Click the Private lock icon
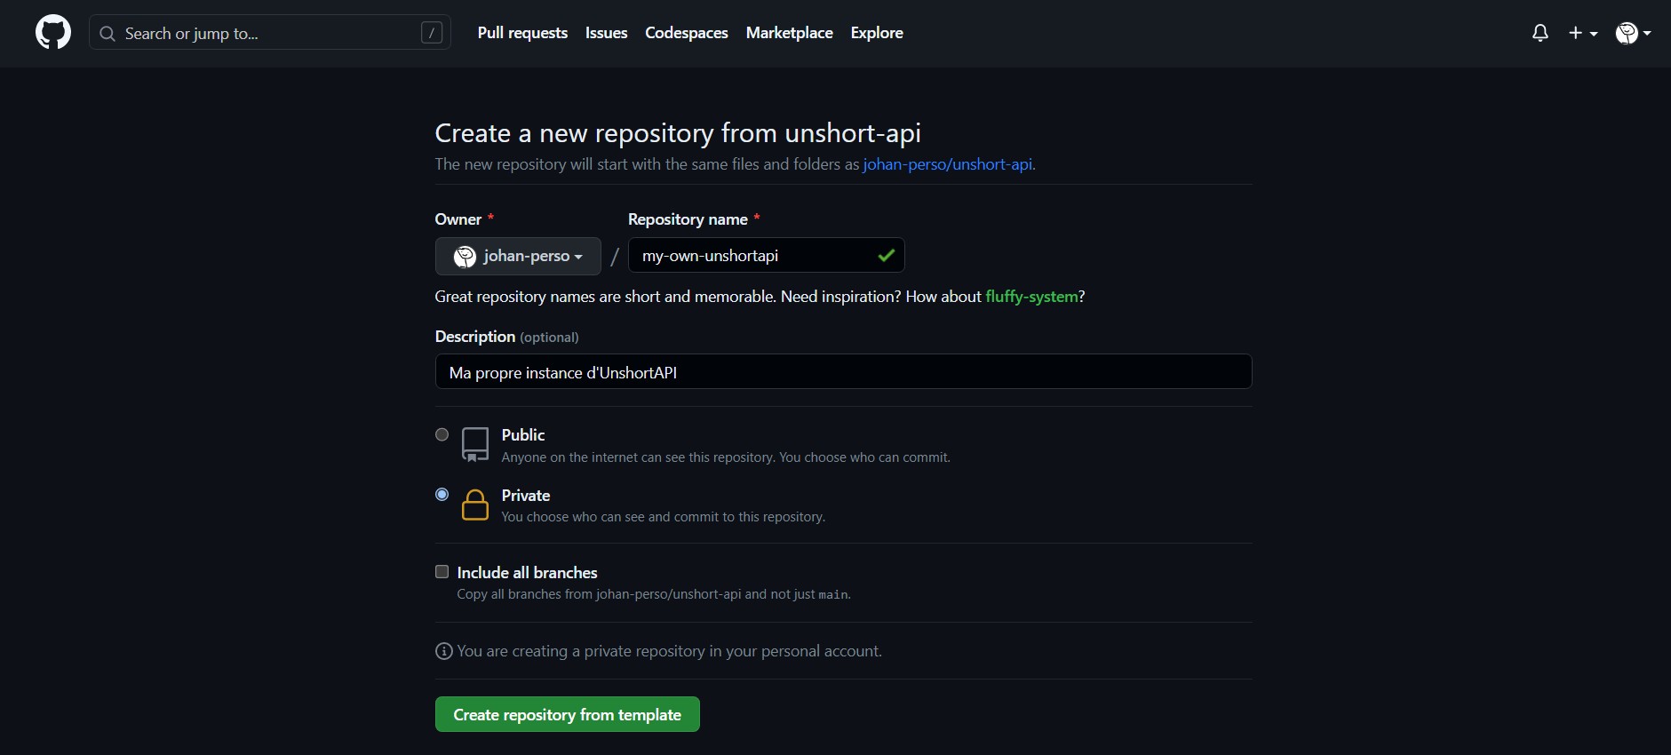1671x755 pixels. tap(475, 505)
